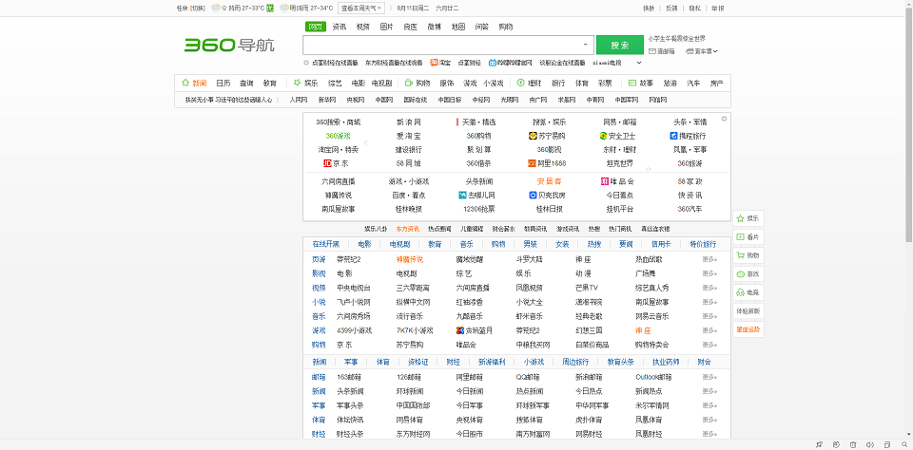Open 阿里1688 with orange icon
Viewport: 913px width, 450px height.
(x=547, y=163)
